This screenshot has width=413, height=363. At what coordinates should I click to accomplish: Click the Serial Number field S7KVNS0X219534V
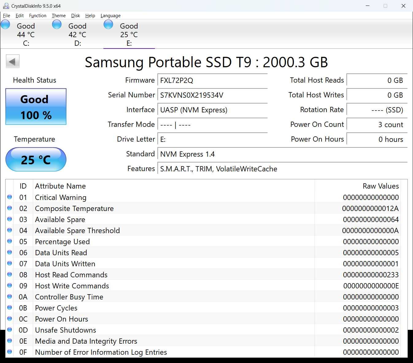point(212,95)
